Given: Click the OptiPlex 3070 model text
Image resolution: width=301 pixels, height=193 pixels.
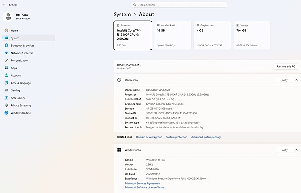Looking at the screenshot, I should pyautogui.click(x=124, y=68).
